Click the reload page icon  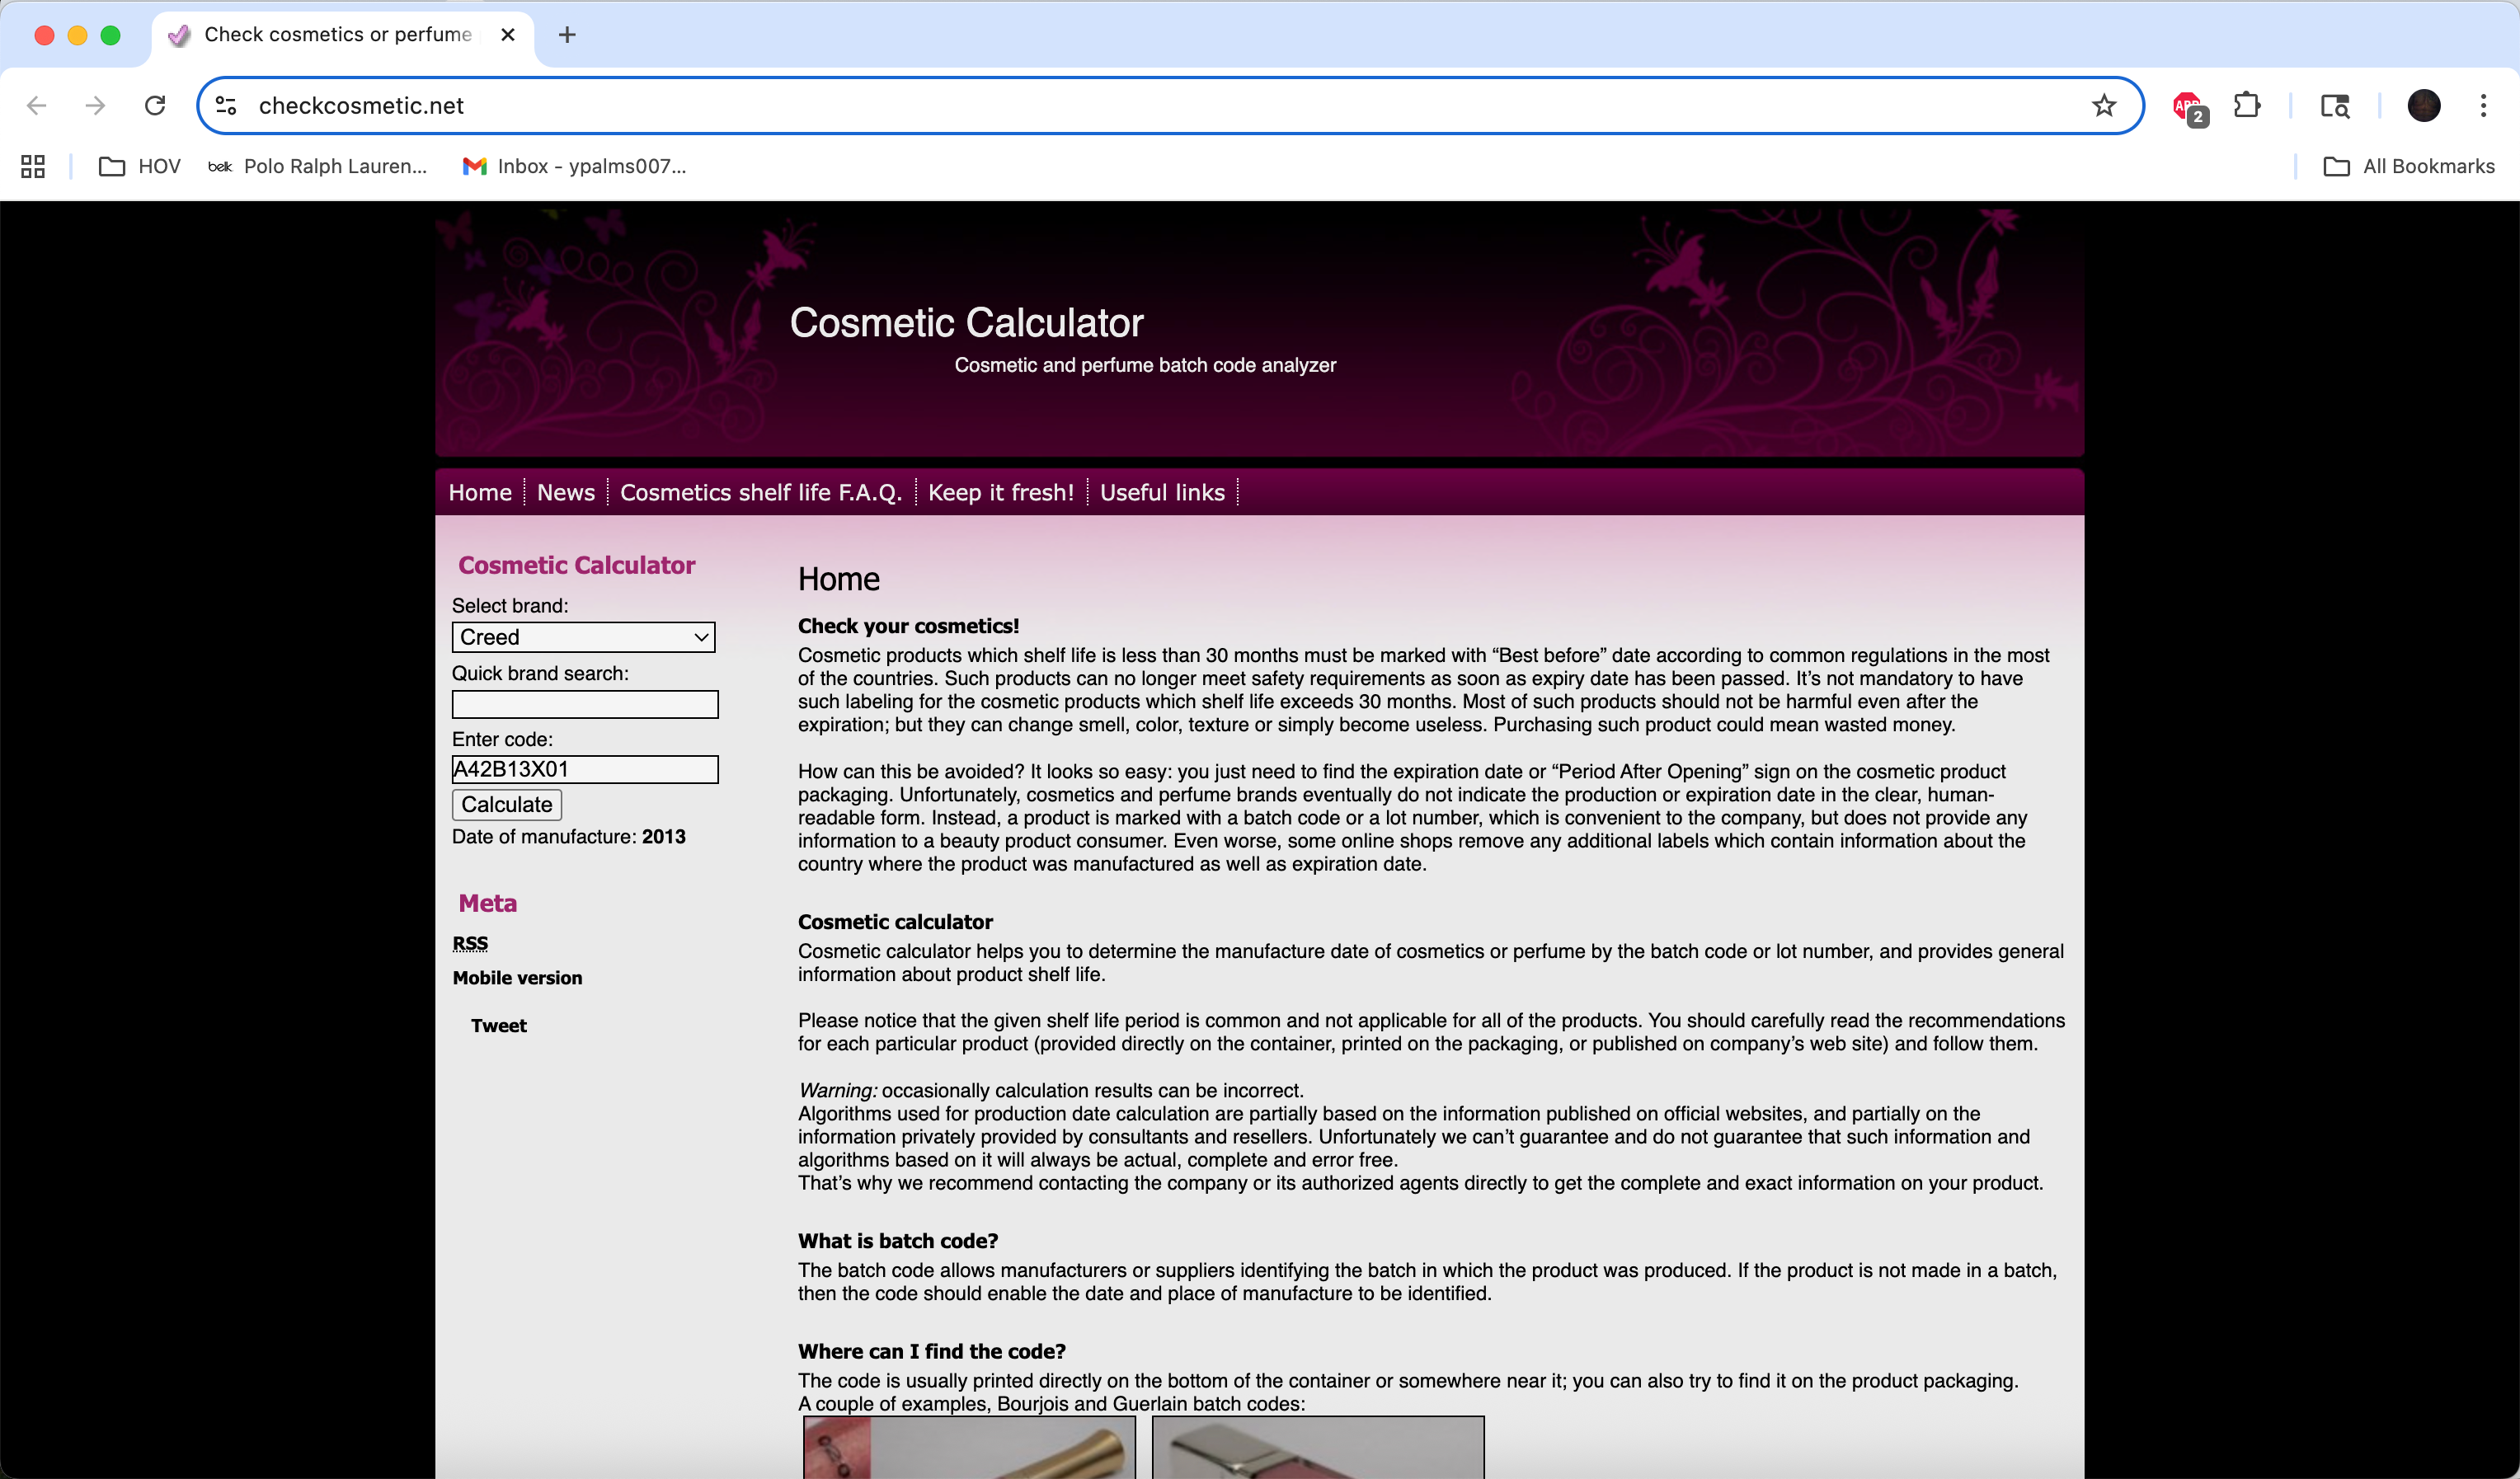coord(155,105)
